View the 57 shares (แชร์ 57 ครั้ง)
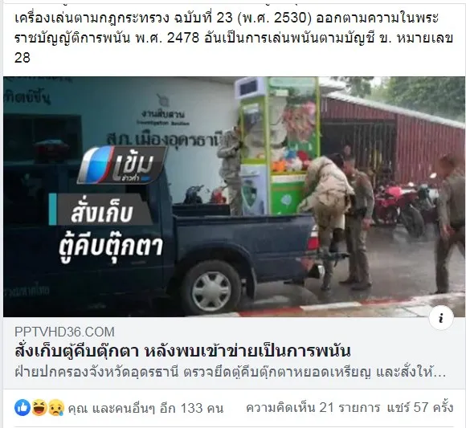 [x=420, y=407]
